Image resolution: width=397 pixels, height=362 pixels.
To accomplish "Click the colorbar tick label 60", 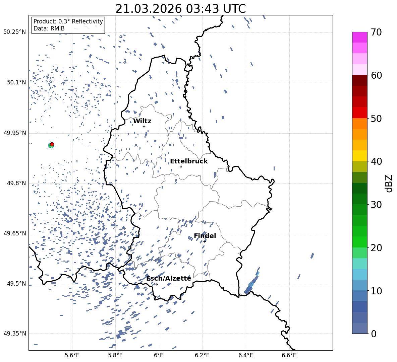I will click(376, 75).
